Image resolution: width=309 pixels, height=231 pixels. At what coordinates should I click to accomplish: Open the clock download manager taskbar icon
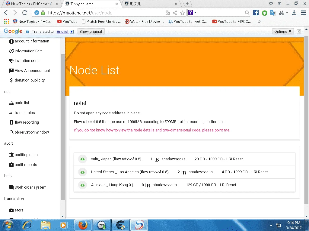click(102, 225)
